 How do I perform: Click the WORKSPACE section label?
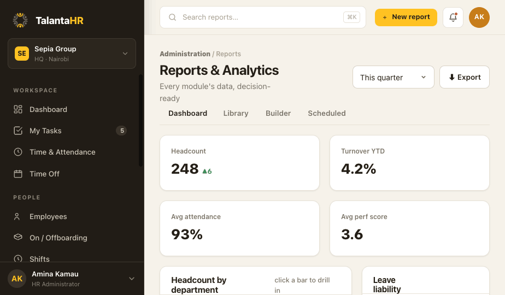coord(35,91)
